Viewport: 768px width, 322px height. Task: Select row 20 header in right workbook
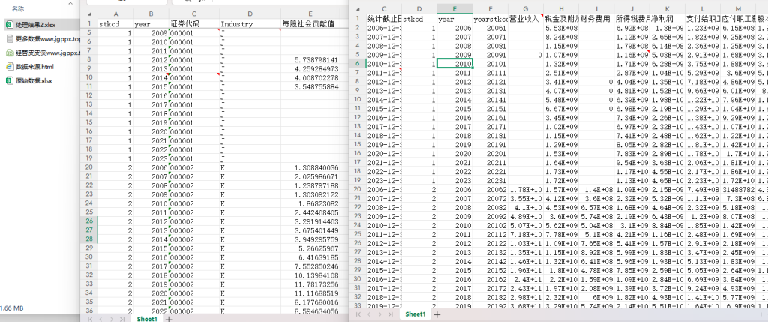coord(358,189)
